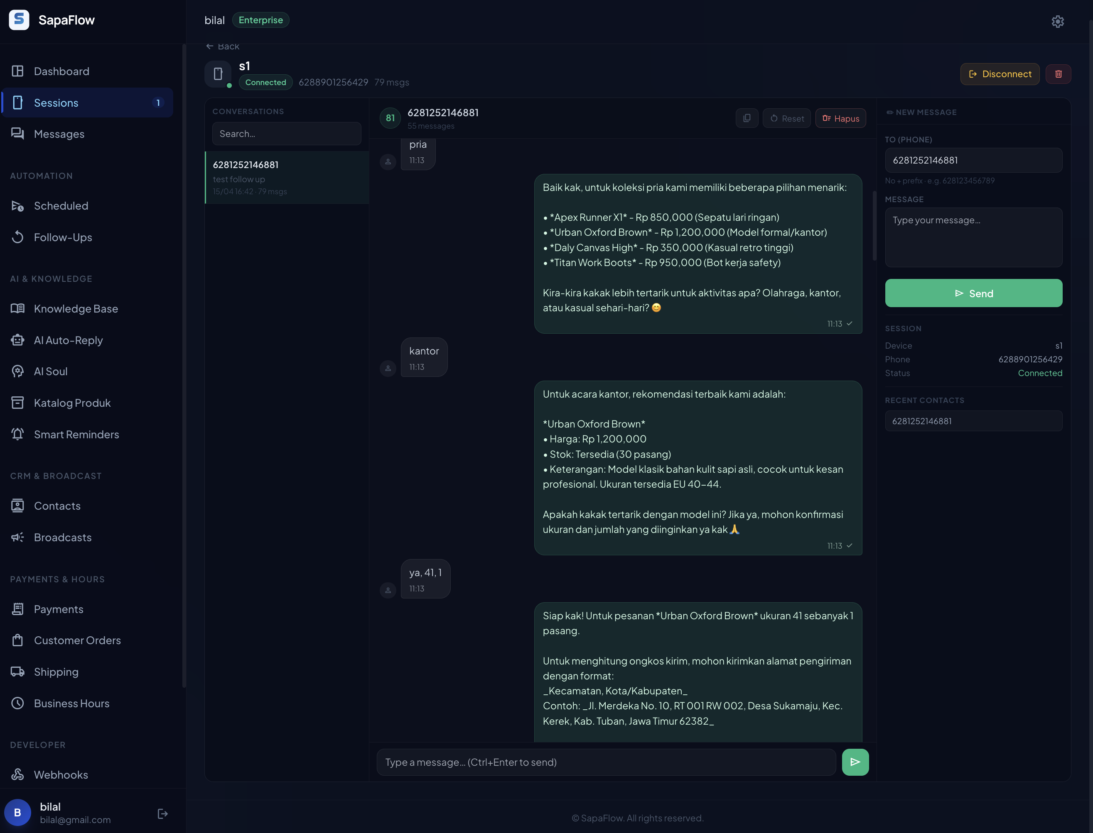Open Katalog Produk section
The height and width of the screenshot is (833, 1093).
72,403
